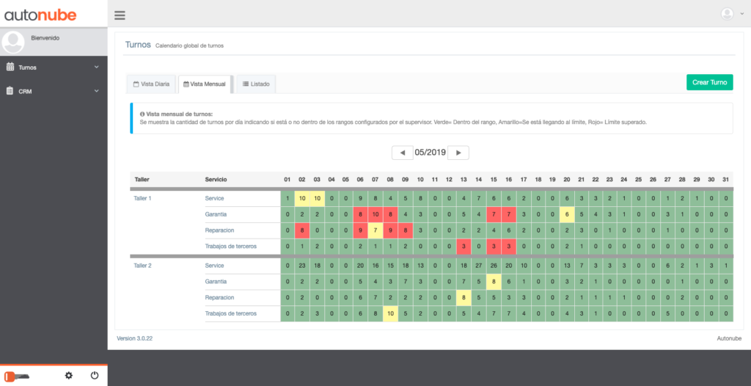Click the Turnos calendar icon in sidebar
Viewport: 751px width, 386px height.
[10, 67]
